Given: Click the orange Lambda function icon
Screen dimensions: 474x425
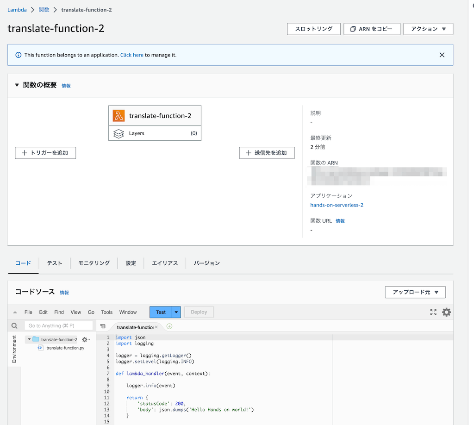Looking at the screenshot, I should point(118,116).
